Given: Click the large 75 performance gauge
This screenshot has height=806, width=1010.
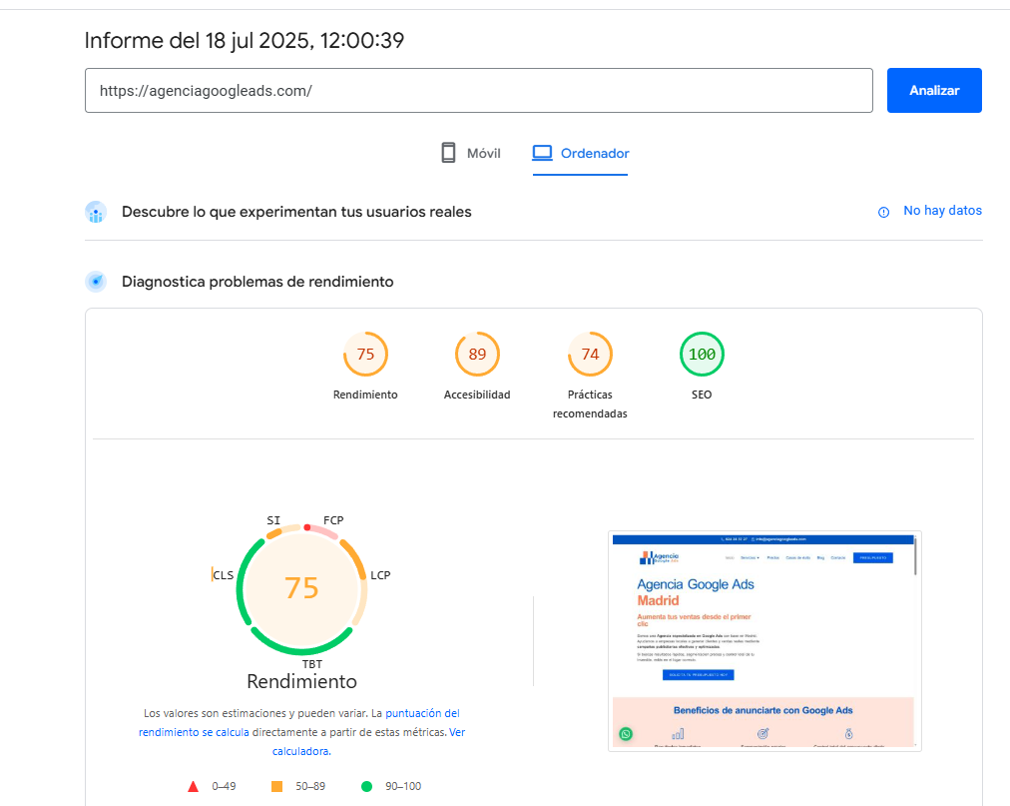Looking at the screenshot, I should pyautogui.click(x=301, y=588).
